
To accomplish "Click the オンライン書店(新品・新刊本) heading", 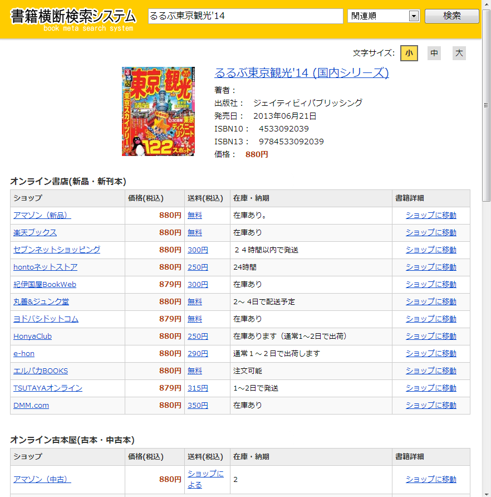I will click(x=68, y=181).
